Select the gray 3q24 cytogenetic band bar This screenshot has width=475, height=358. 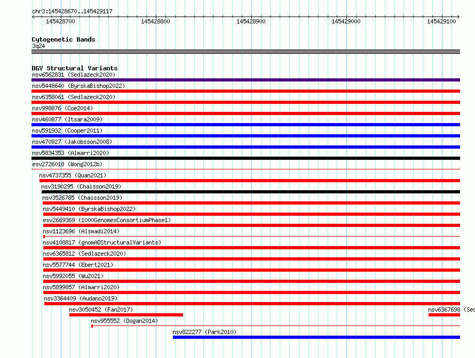coord(246,52)
